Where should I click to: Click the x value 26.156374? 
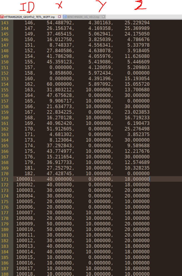pos(59,28)
